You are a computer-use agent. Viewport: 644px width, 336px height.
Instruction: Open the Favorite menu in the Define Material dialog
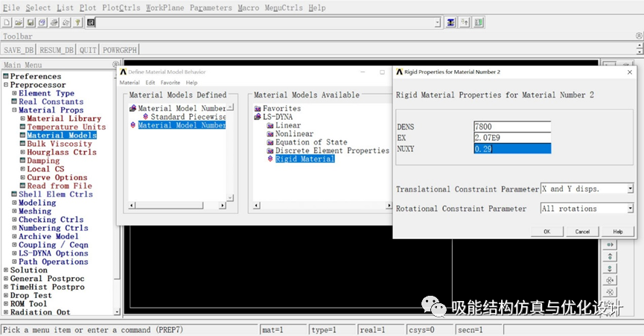tap(170, 83)
